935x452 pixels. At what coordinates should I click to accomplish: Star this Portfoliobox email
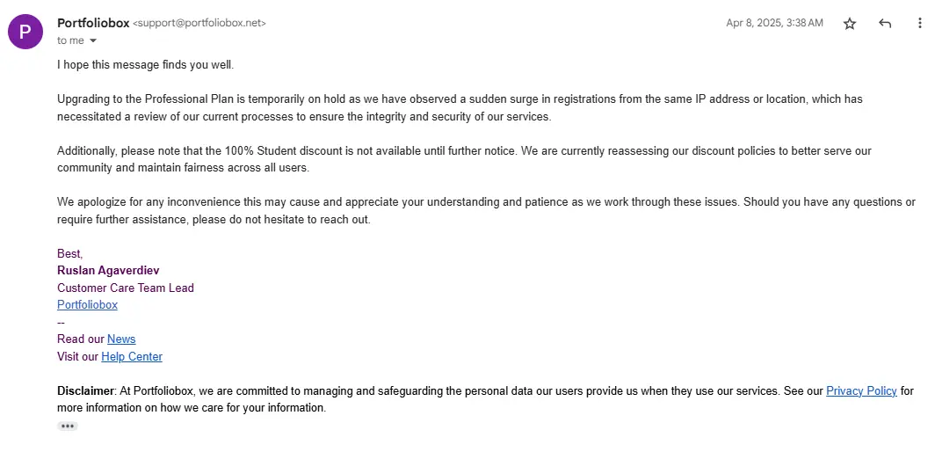[850, 23]
